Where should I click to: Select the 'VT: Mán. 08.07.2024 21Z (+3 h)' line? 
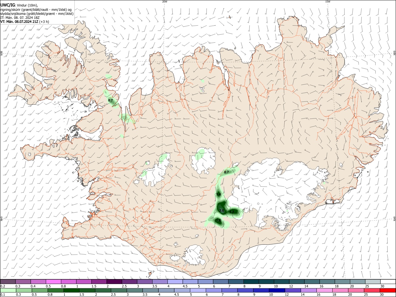(x=25, y=22)
